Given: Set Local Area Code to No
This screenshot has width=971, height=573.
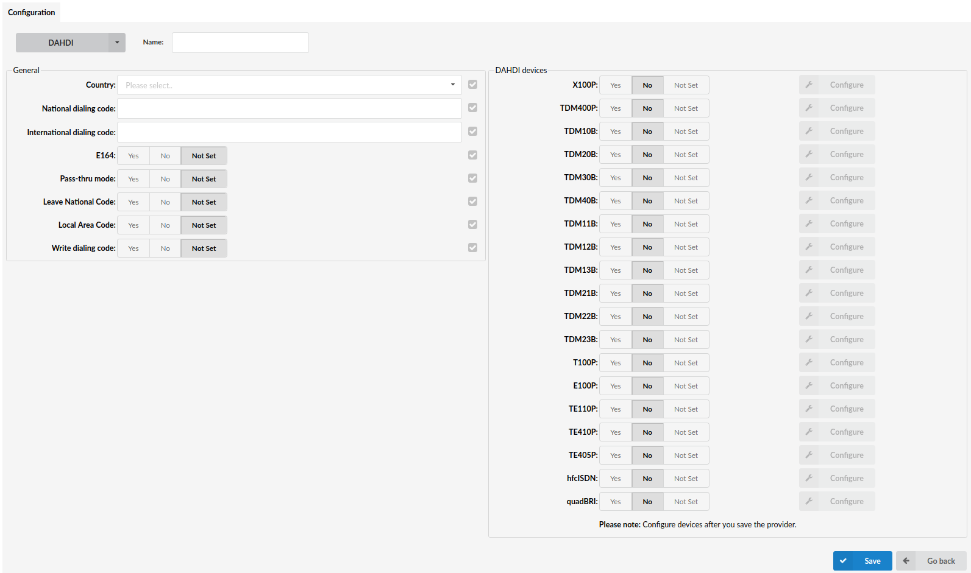Looking at the screenshot, I should 165,225.
